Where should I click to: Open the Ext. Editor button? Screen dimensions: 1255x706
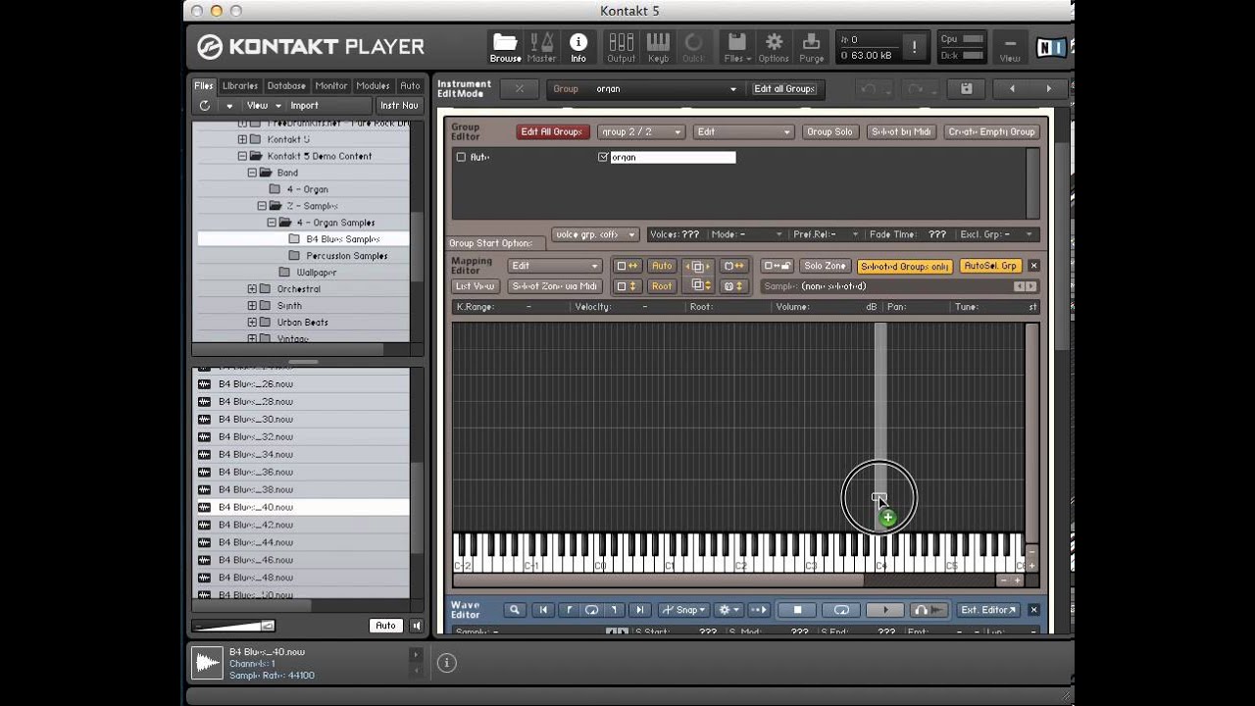(988, 610)
